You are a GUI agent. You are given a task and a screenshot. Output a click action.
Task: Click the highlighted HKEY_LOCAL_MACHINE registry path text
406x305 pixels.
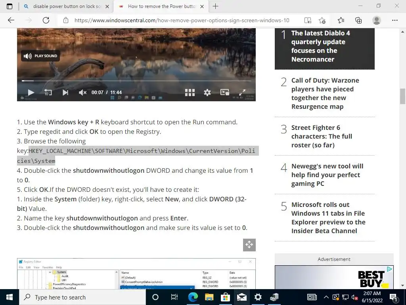click(138, 156)
